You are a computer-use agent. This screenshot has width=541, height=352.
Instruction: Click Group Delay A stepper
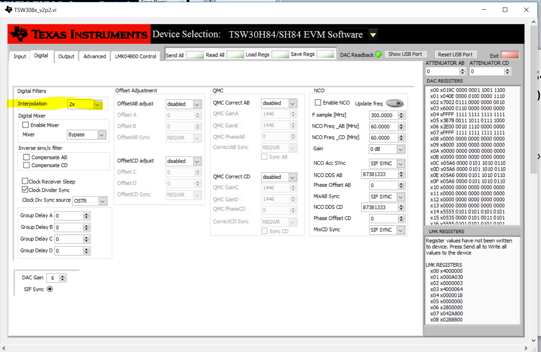86,216
